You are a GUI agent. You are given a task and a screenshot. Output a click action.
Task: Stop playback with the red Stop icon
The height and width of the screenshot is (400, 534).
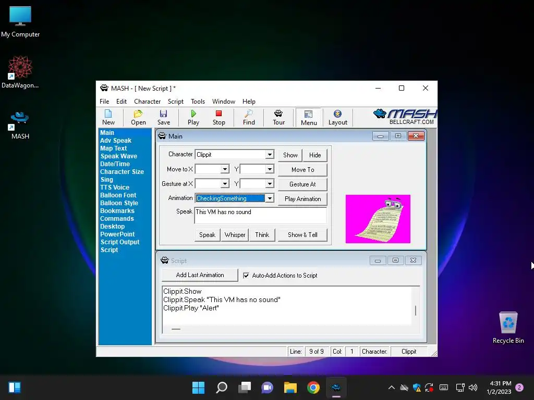pyautogui.click(x=219, y=117)
